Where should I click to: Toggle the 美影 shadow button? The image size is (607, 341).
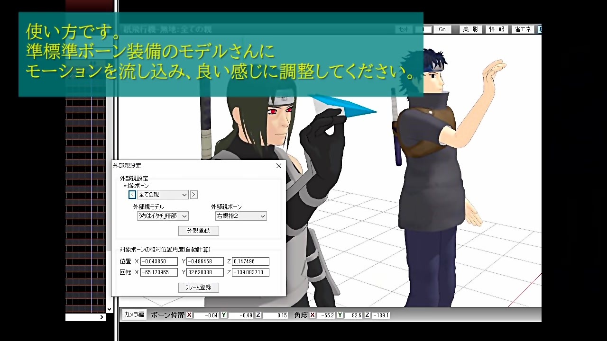tap(471, 29)
